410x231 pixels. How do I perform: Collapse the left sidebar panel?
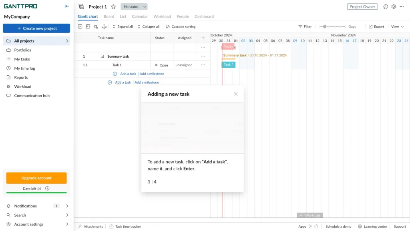pyautogui.click(x=66, y=6)
